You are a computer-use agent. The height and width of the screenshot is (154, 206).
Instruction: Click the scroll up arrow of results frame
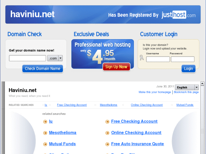point(202,83)
